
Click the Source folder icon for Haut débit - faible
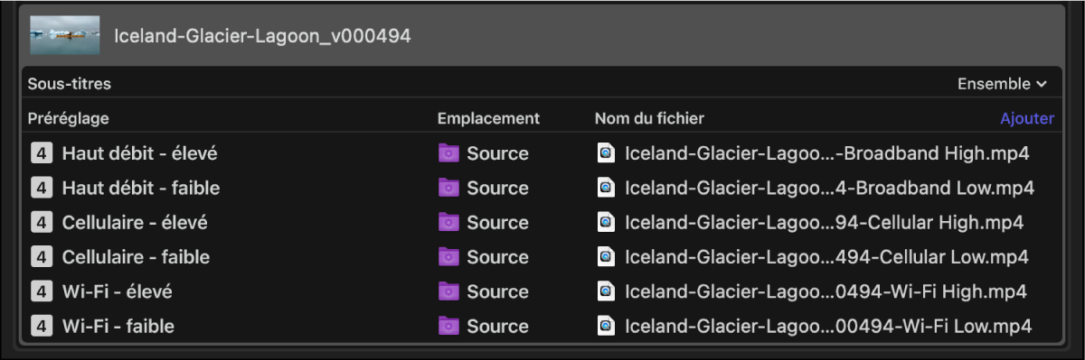448,188
